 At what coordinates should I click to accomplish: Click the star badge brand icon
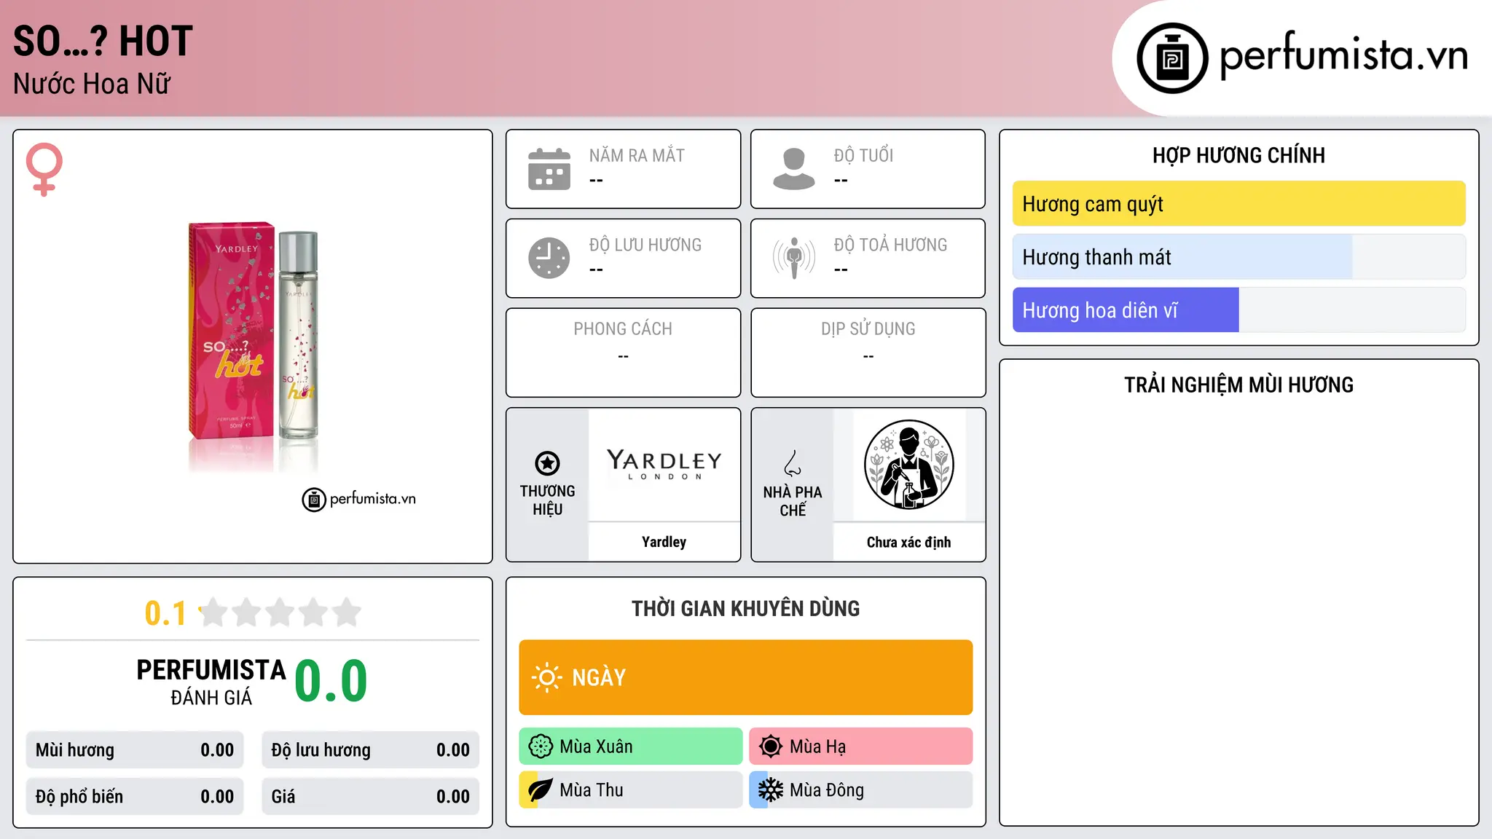547,463
